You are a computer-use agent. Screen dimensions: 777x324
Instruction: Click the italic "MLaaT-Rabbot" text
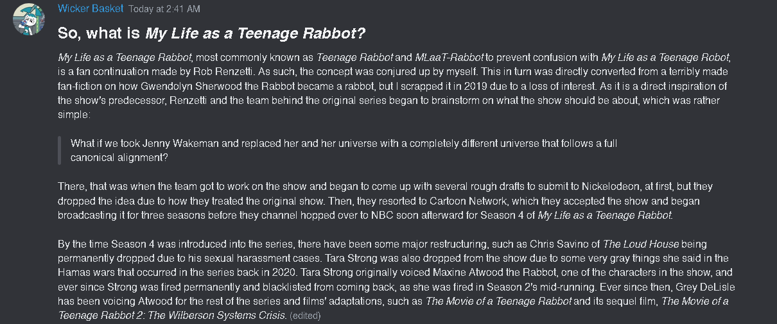point(448,57)
